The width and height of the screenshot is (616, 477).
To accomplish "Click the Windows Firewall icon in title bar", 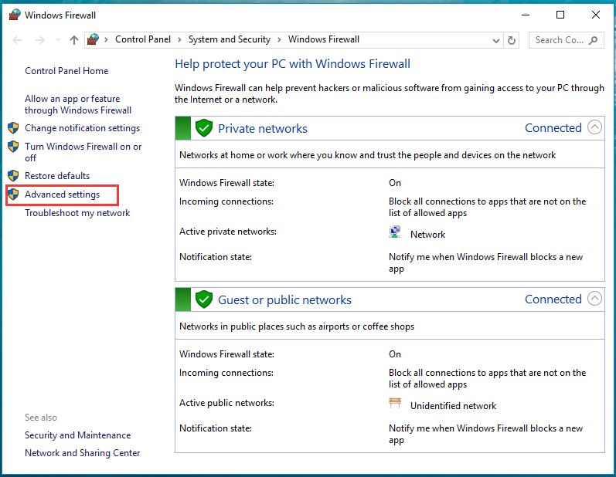I will click(15, 15).
